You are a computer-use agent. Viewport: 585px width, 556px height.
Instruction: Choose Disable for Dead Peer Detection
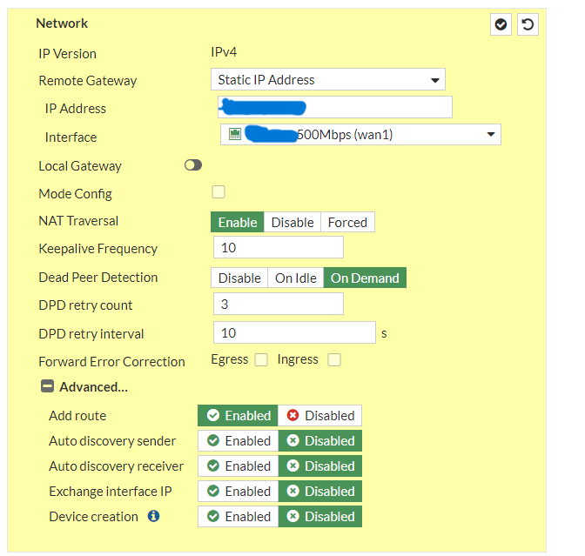[239, 278]
